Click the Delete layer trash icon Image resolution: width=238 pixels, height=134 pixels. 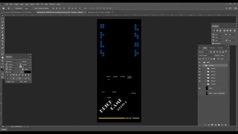click(225, 125)
